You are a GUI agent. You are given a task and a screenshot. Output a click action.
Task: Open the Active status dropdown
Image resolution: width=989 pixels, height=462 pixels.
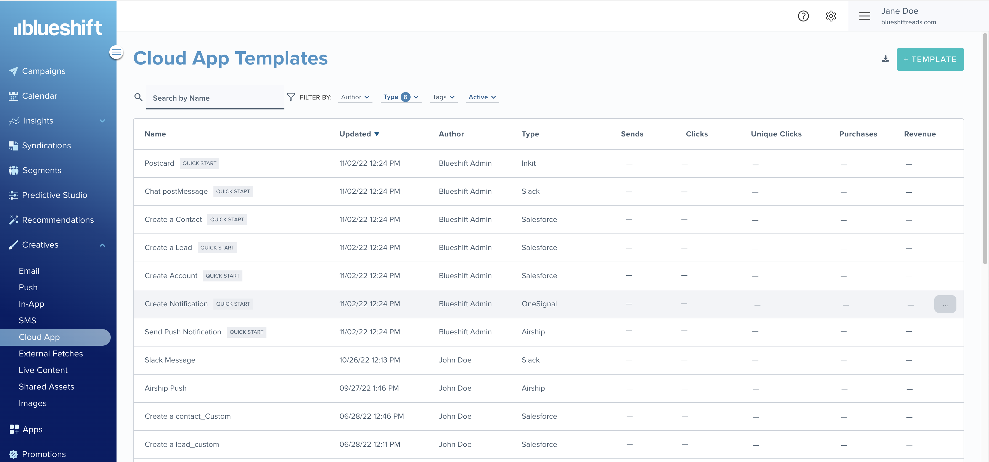(482, 97)
